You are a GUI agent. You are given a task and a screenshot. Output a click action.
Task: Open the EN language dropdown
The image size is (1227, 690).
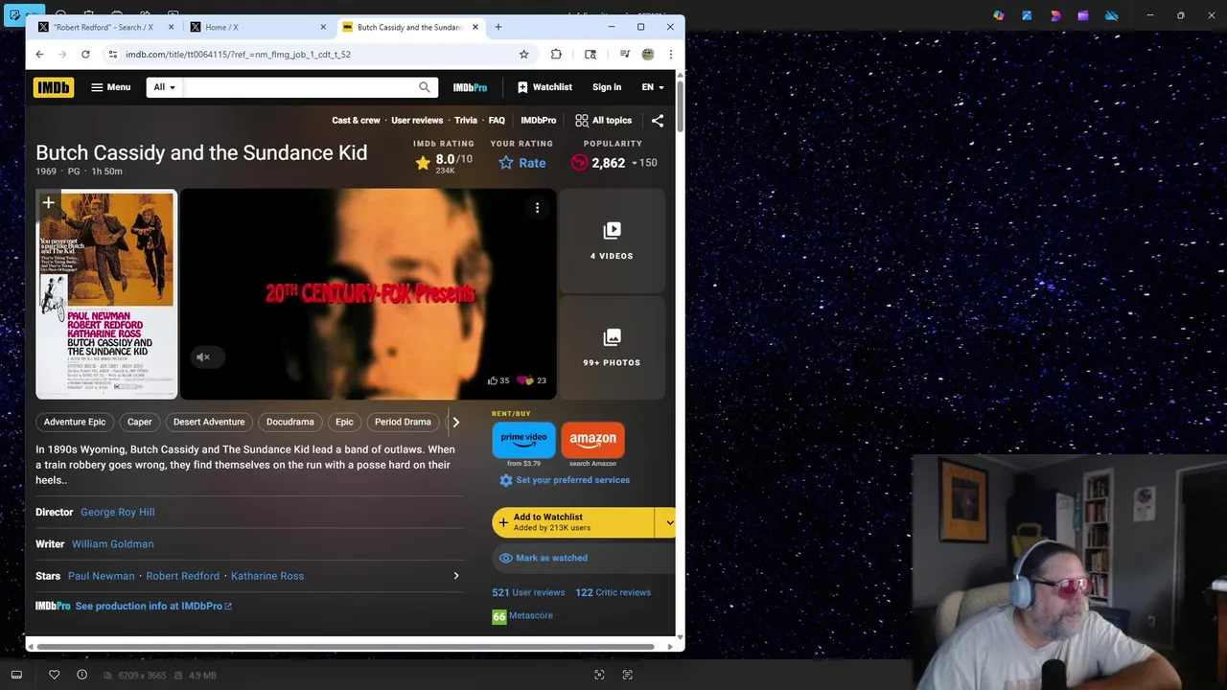(652, 87)
